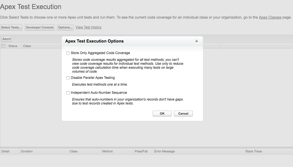Image resolution: width=293 pixels, height=167 pixels.
Task: Click the Select Tests button
Action: [11, 27]
